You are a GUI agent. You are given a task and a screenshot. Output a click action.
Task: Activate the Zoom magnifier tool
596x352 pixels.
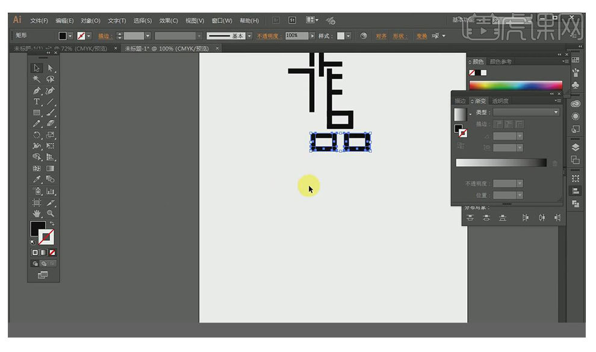pyautogui.click(x=51, y=213)
